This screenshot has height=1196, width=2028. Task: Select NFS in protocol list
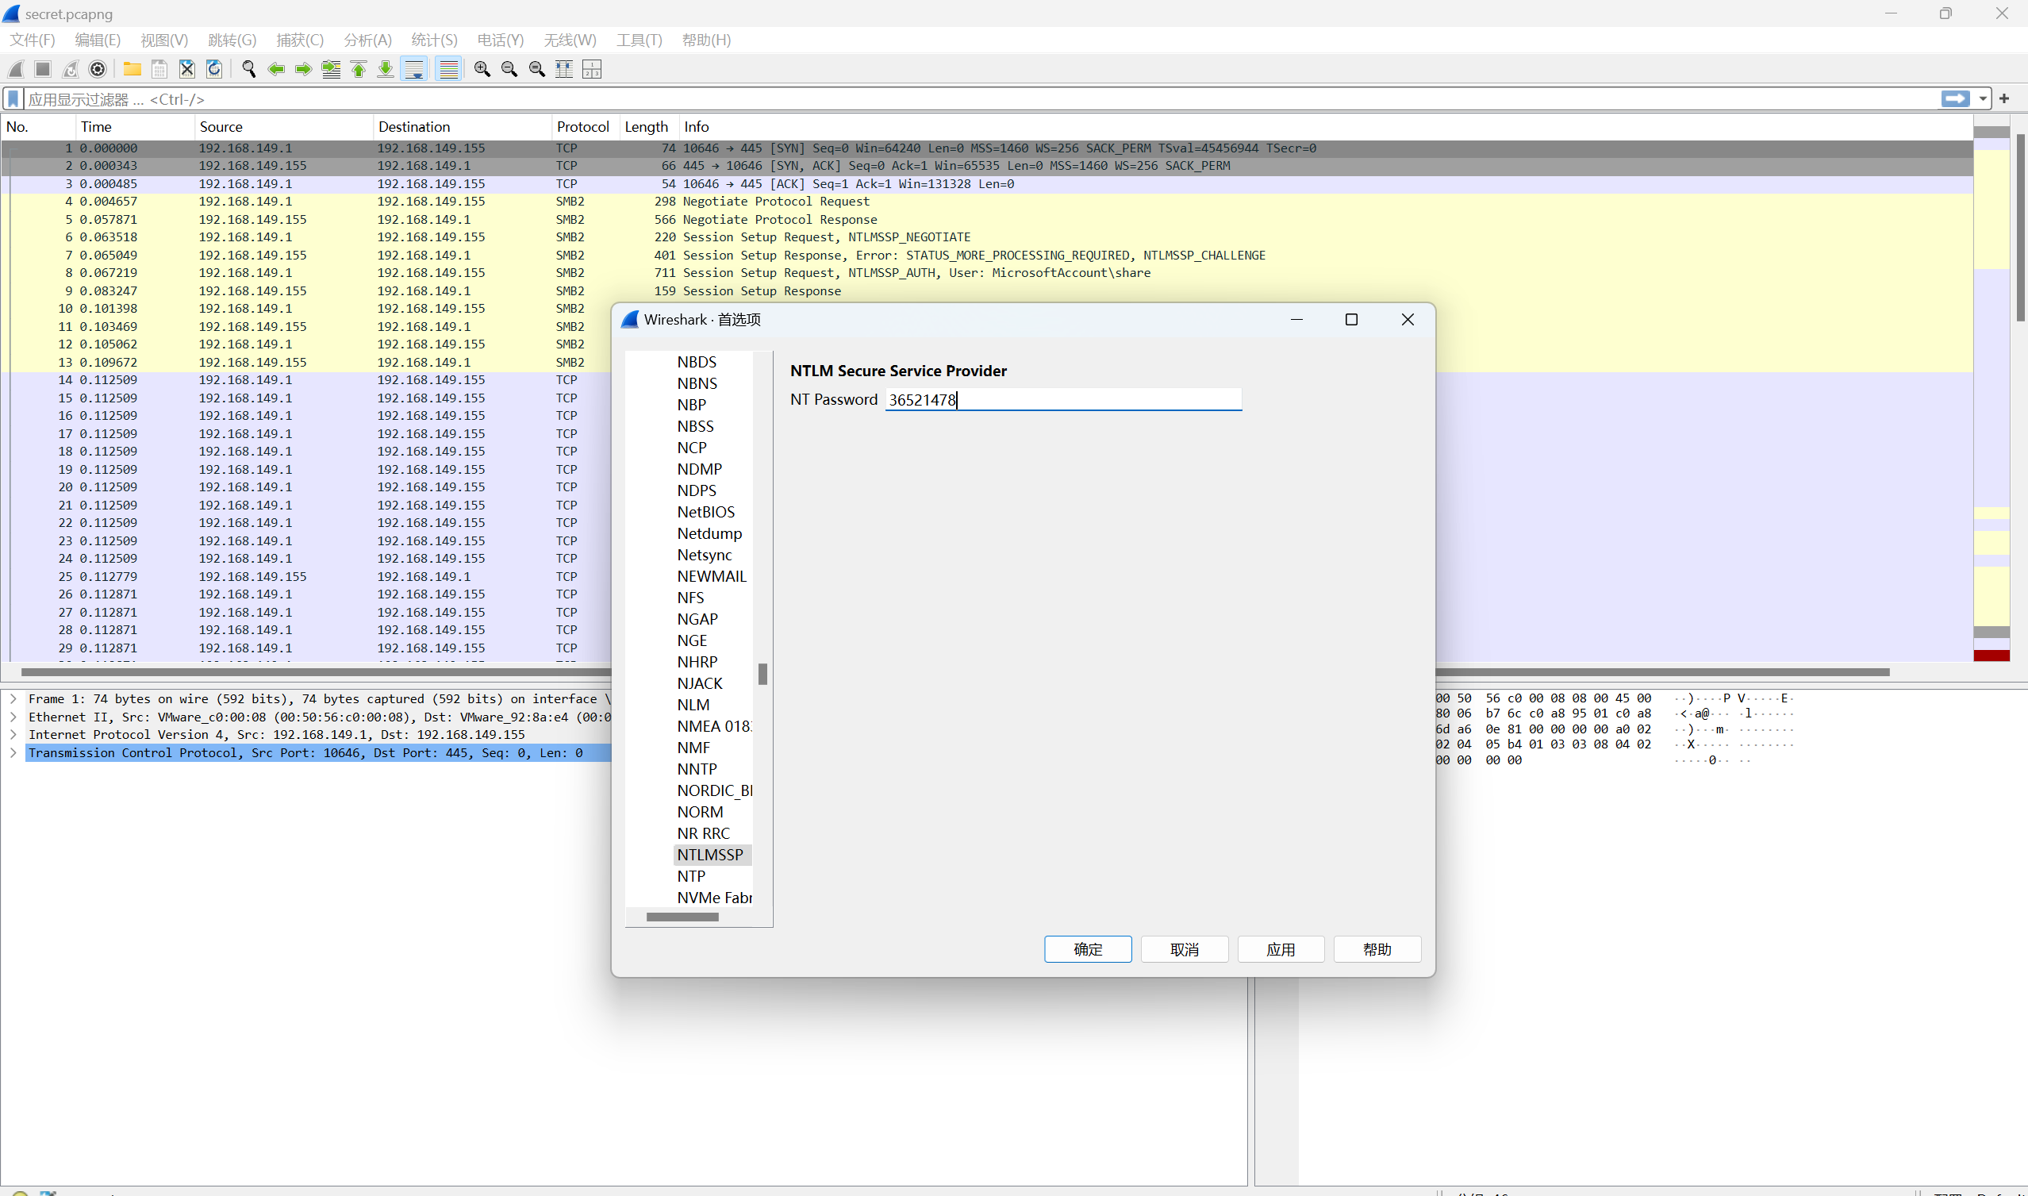click(690, 598)
